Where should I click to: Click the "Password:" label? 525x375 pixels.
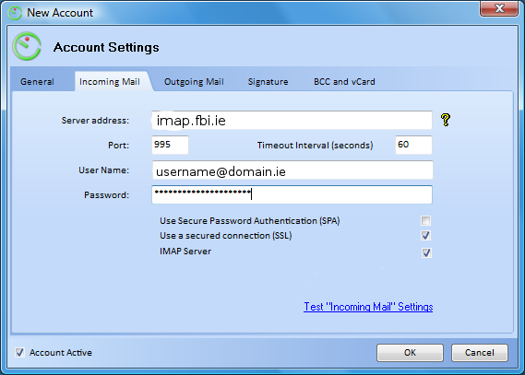pos(106,194)
